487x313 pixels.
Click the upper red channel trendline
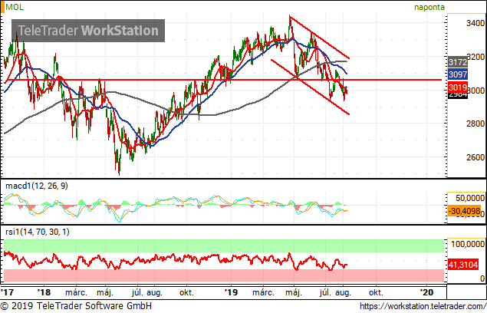click(319, 38)
